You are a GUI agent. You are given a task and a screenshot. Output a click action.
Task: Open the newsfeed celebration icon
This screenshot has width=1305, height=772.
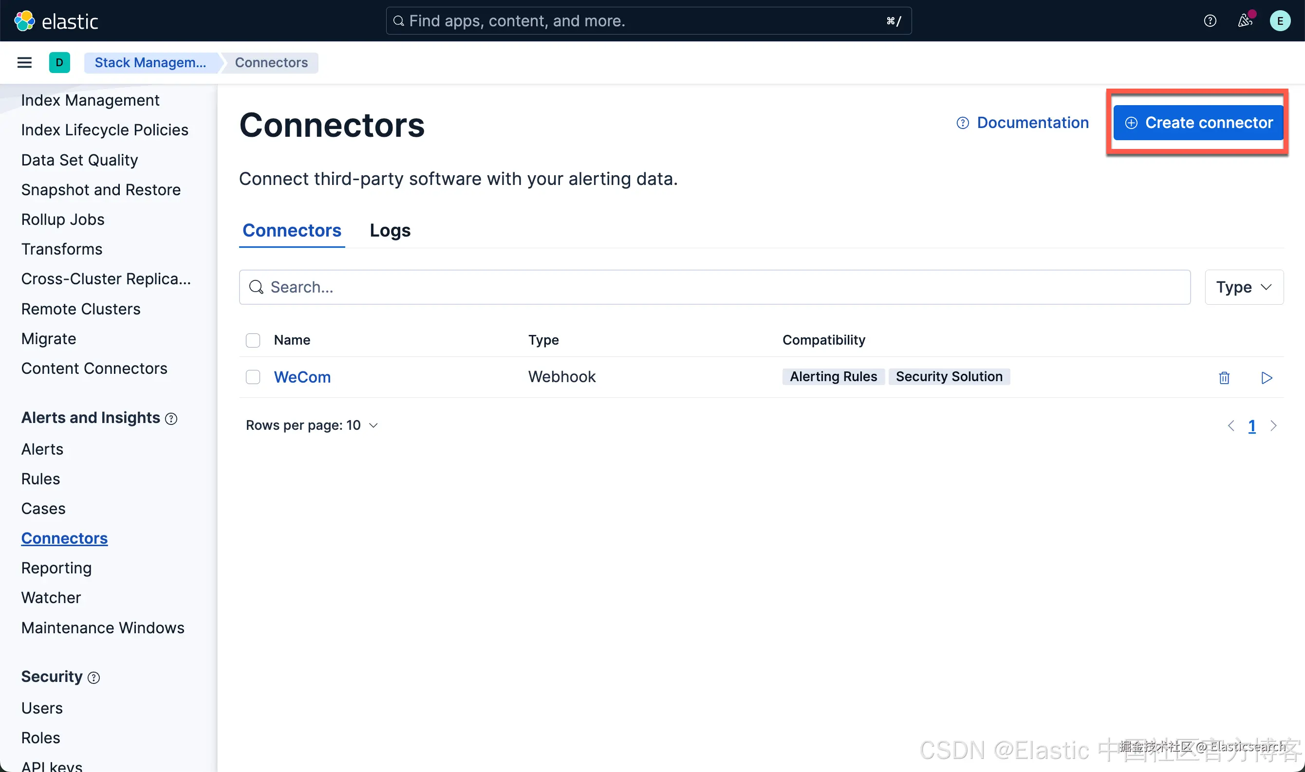[x=1245, y=21]
